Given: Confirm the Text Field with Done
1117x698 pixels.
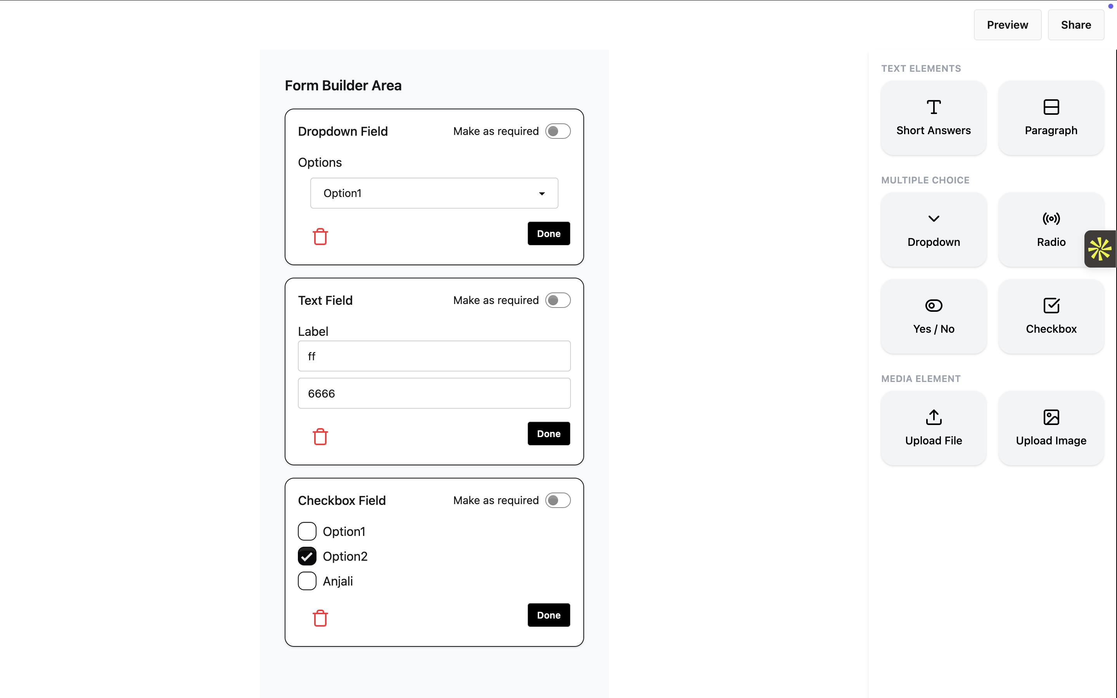Looking at the screenshot, I should pos(548,434).
